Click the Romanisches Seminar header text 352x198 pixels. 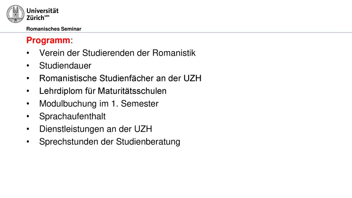point(54,29)
